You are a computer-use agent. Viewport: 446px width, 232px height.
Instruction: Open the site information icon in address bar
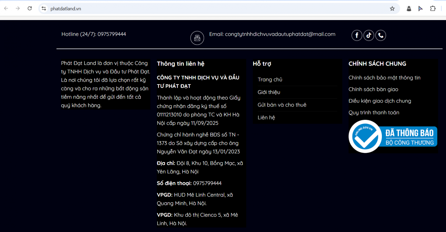(x=44, y=9)
